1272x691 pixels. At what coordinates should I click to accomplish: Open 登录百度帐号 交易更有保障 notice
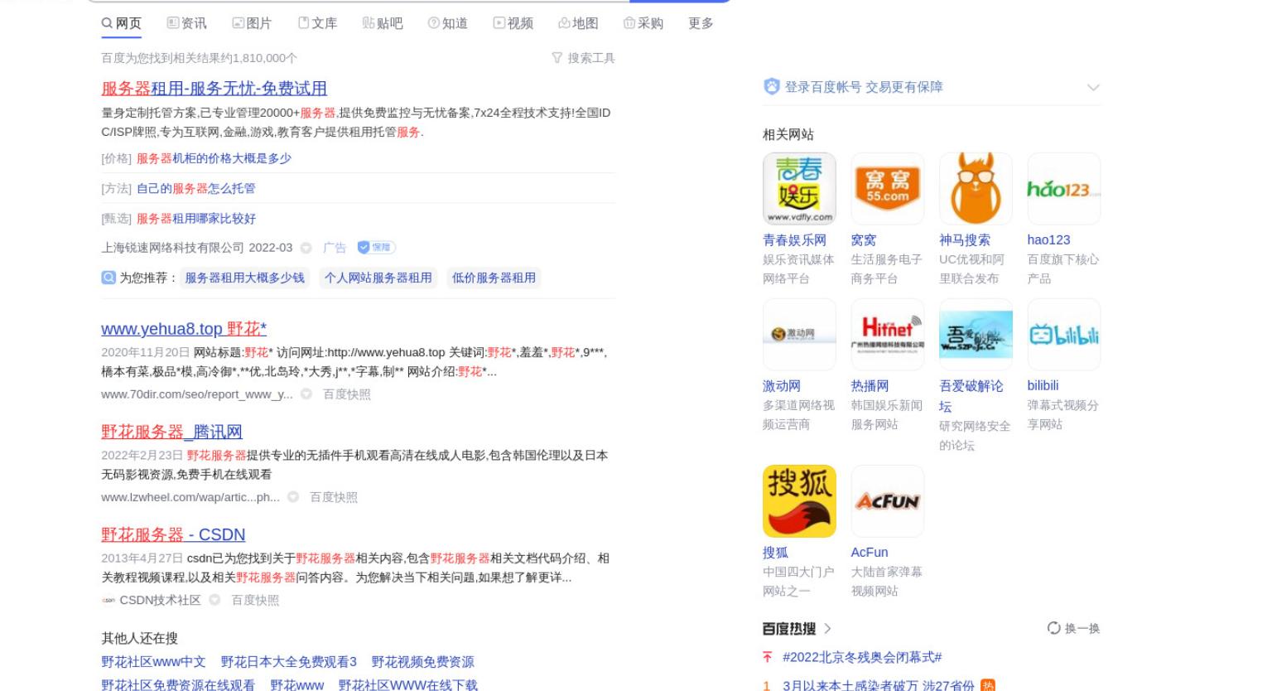coord(864,87)
